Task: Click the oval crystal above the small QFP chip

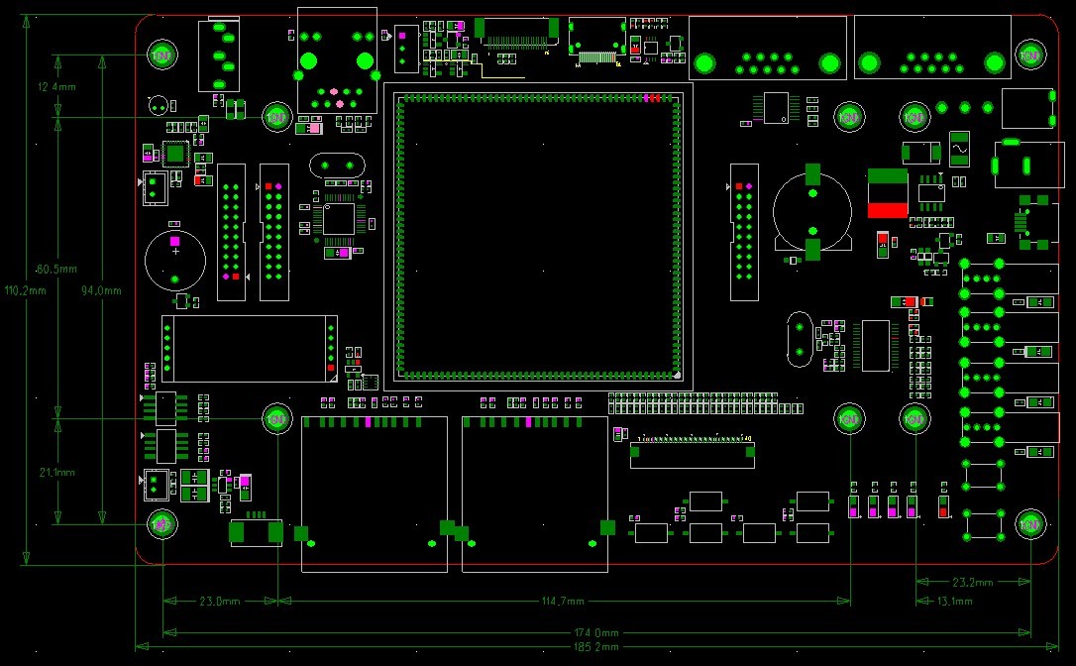Action: pos(339,165)
